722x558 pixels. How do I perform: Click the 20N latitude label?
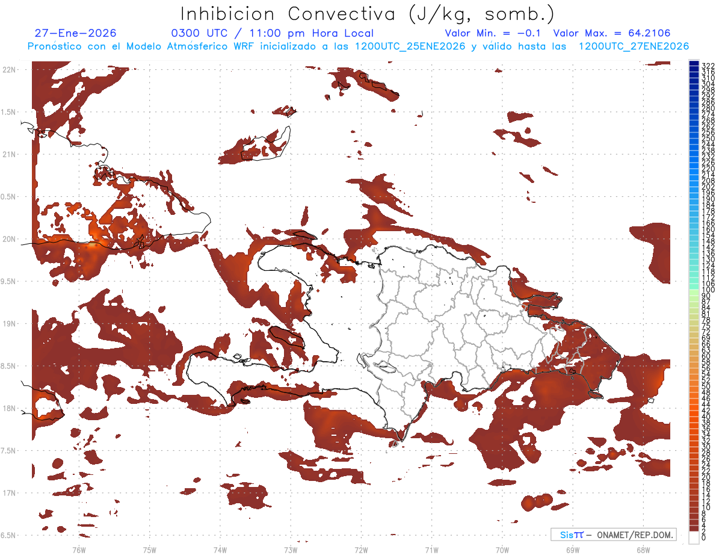point(9,239)
